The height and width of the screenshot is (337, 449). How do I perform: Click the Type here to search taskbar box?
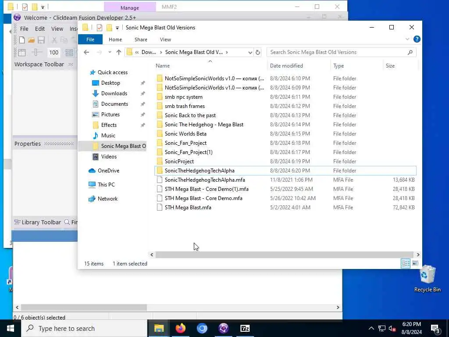[x=84, y=328]
